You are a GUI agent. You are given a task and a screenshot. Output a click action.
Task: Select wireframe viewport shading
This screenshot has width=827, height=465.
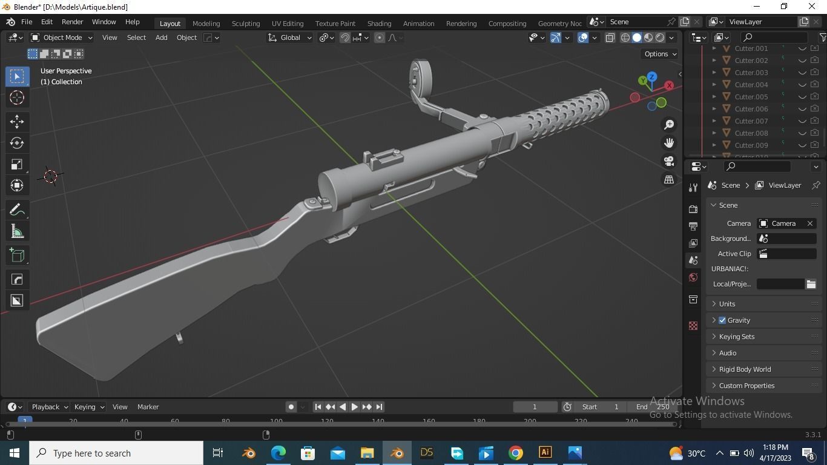tap(625, 38)
